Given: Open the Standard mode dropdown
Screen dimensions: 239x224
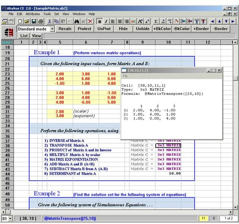Looking at the screenshot, I should click(x=52, y=29).
